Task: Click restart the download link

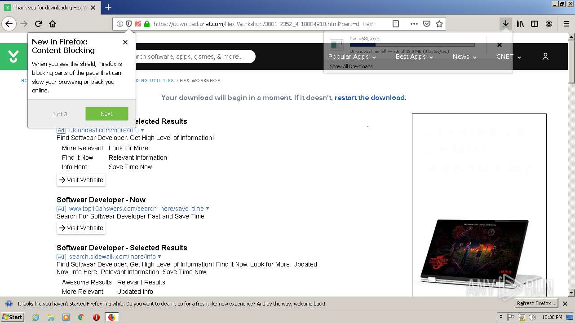Action: (370, 98)
